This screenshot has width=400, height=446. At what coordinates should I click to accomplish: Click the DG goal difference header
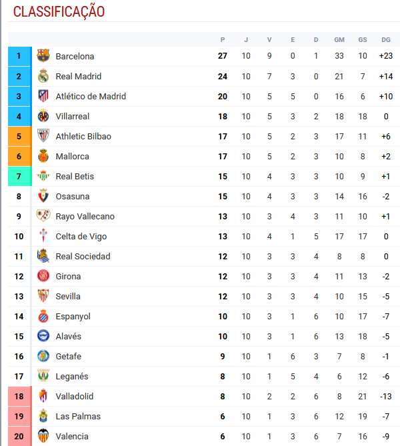[386, 39]
